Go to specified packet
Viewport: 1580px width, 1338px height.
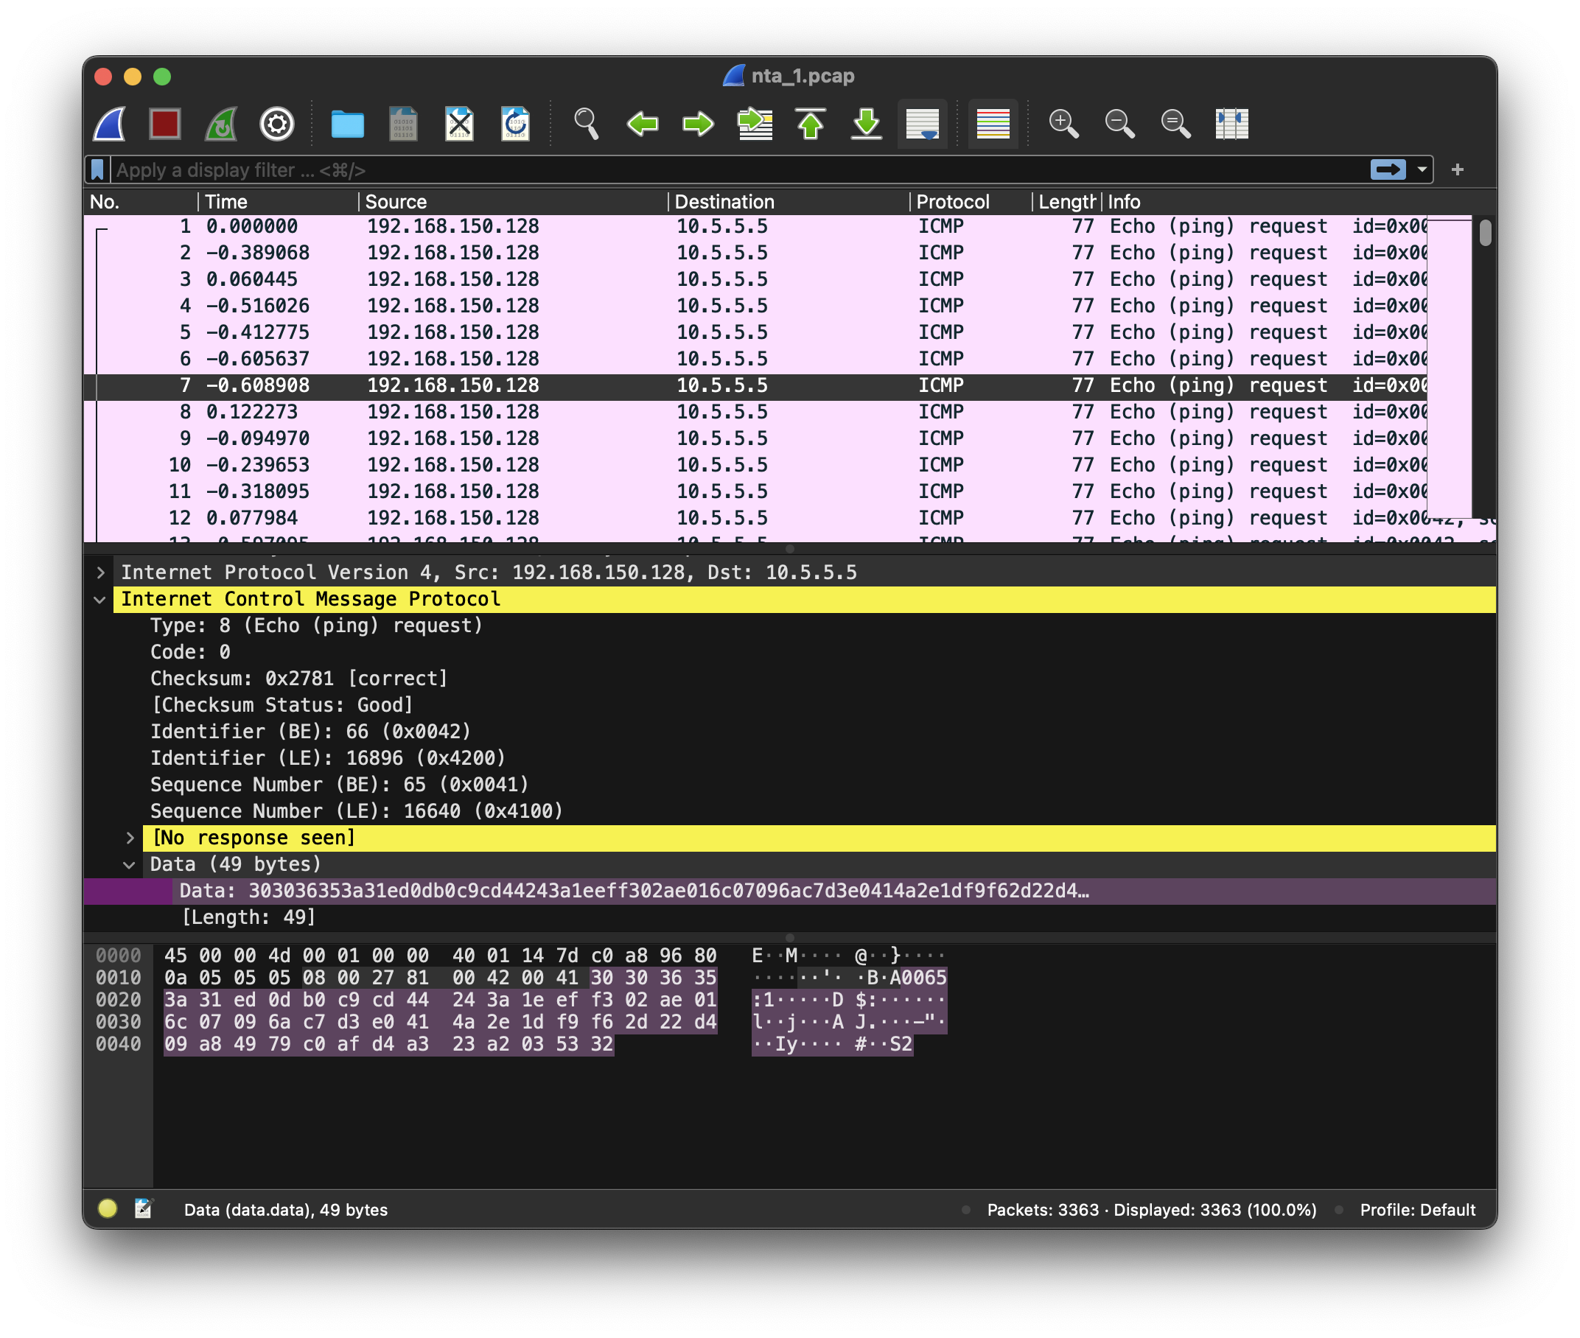pos(755,124)
